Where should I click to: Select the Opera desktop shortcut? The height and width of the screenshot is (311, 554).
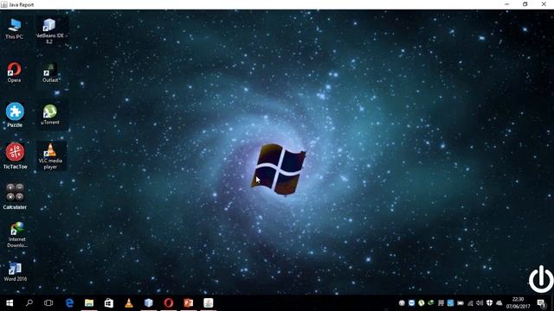[14, 73]
